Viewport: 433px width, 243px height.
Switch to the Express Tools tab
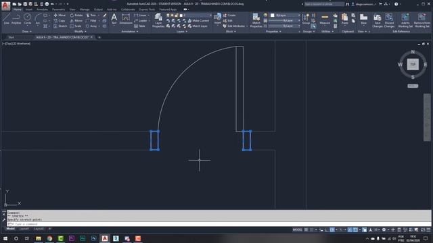click(x=147, y=9)
